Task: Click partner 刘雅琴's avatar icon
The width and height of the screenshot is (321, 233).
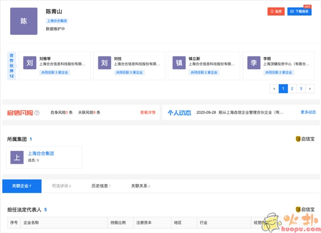Action: coord(30,63)
